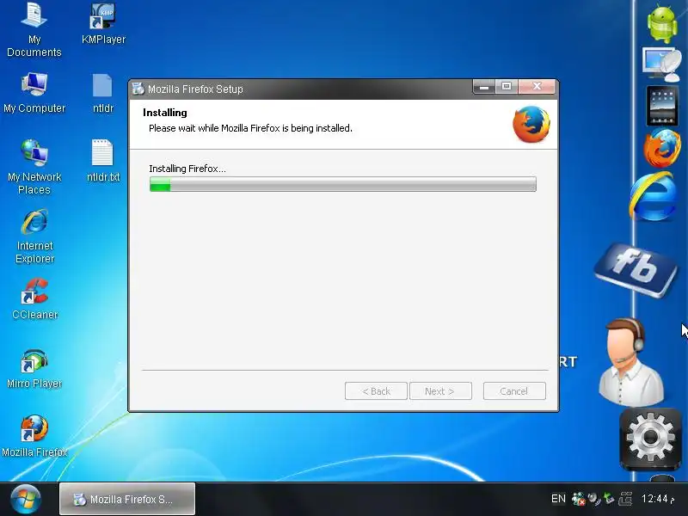Click the Mozilla Firefox Setup taskbar button
Screen dimensions: 688x516
coord(127,499)
